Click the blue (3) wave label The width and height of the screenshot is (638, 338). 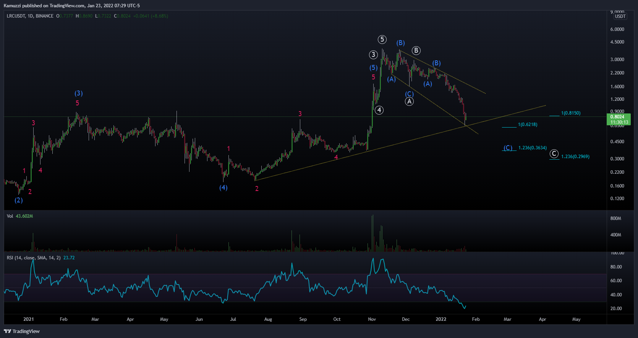[x=79, y=93]
